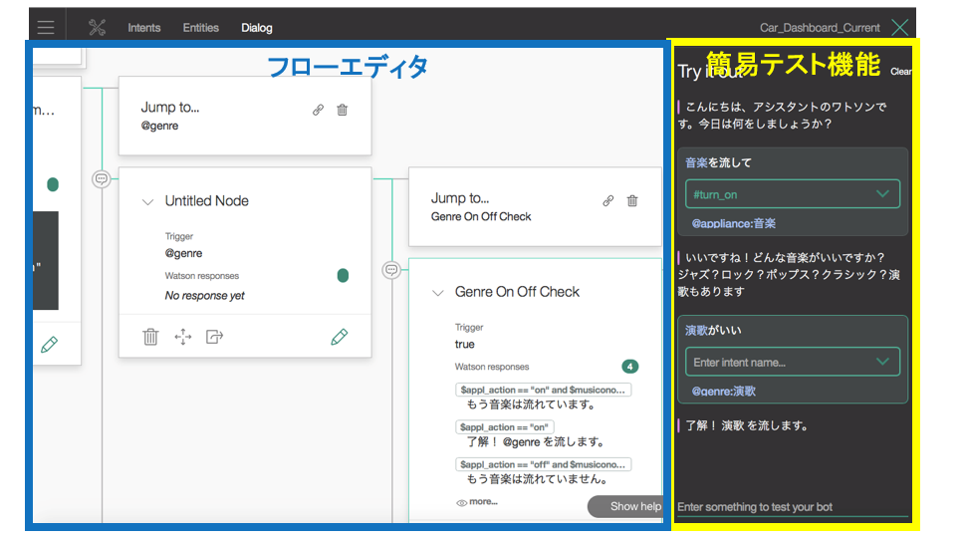
Task: Select condition $appl_action == "on" and $musicono...
Action: [x=543, y=390]
